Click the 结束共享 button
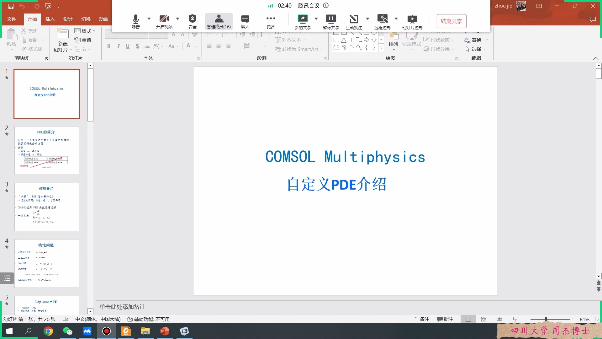 pyautogui.click(x=451, y=21)
